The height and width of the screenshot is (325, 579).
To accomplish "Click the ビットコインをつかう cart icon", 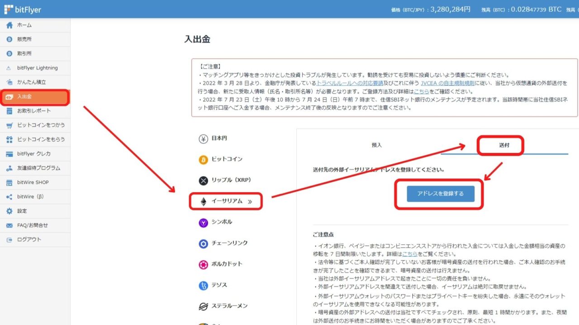I will click(9, 125).
